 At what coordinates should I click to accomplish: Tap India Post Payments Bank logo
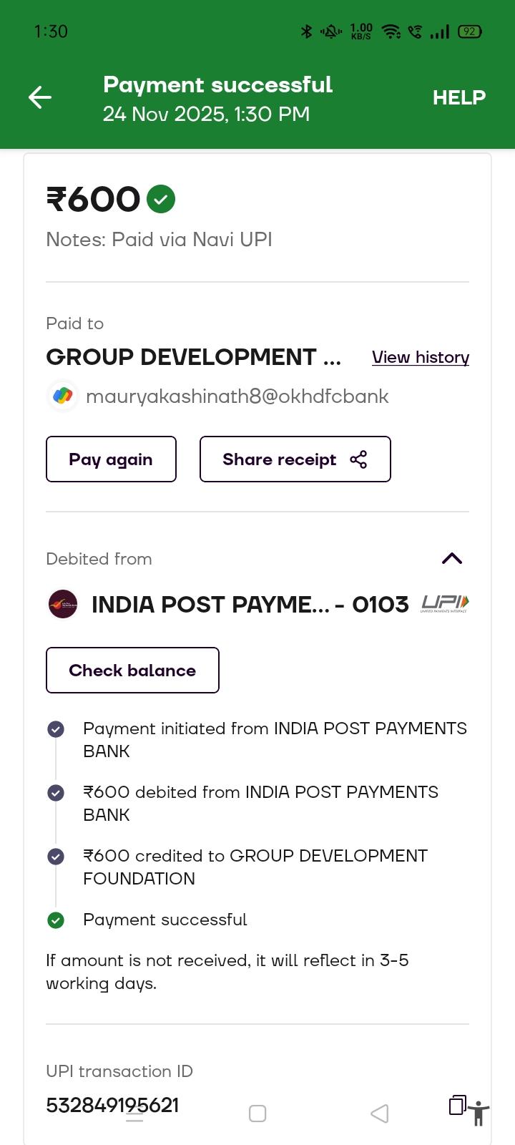point(63,605)
